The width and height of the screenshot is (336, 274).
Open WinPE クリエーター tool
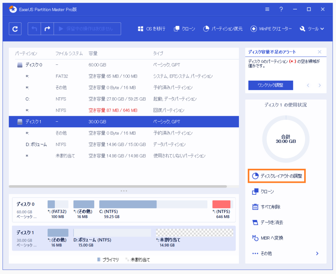tap(271, 29)
